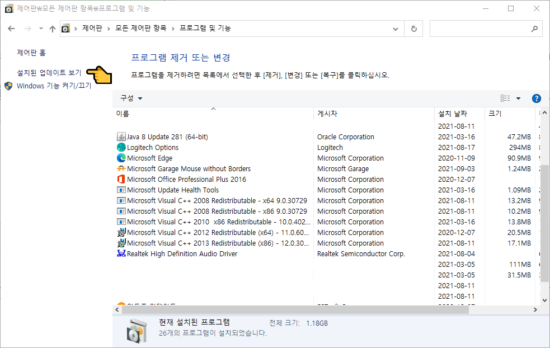
Task: Open the address bar history dropdown
Action: point(396,29)
